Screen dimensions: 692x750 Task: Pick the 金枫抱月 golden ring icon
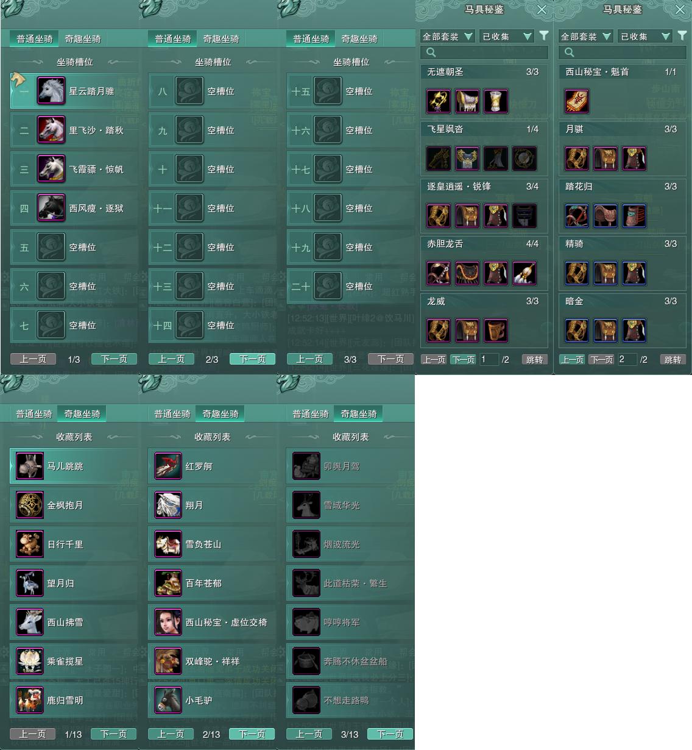[x=30, y=505]
